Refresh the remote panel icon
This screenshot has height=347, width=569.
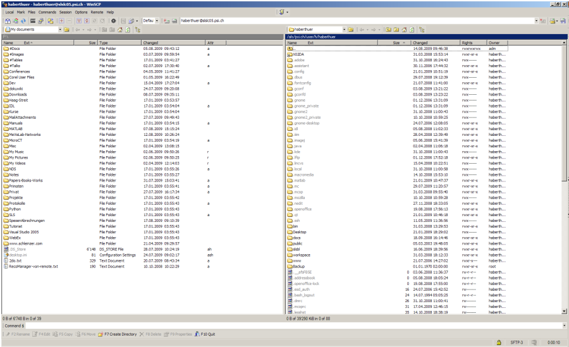[412, 30]
